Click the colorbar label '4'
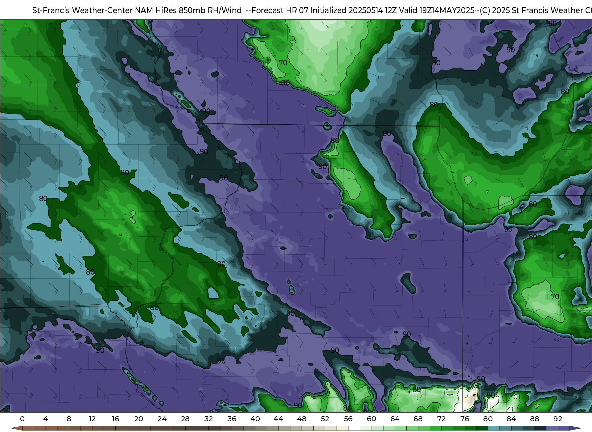 click(x=46, y=419)
